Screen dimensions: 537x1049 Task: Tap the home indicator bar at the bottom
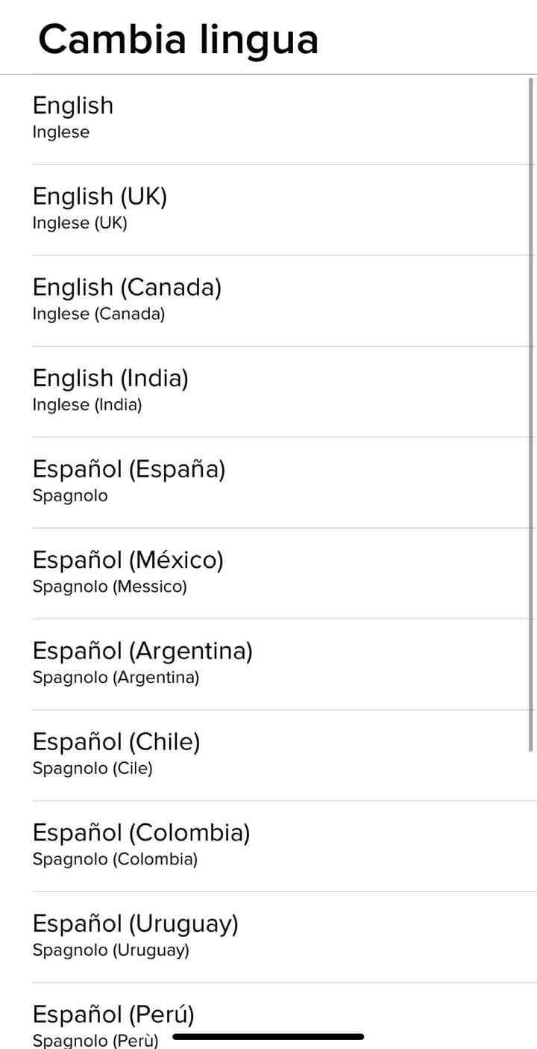tap(268, 1037)
